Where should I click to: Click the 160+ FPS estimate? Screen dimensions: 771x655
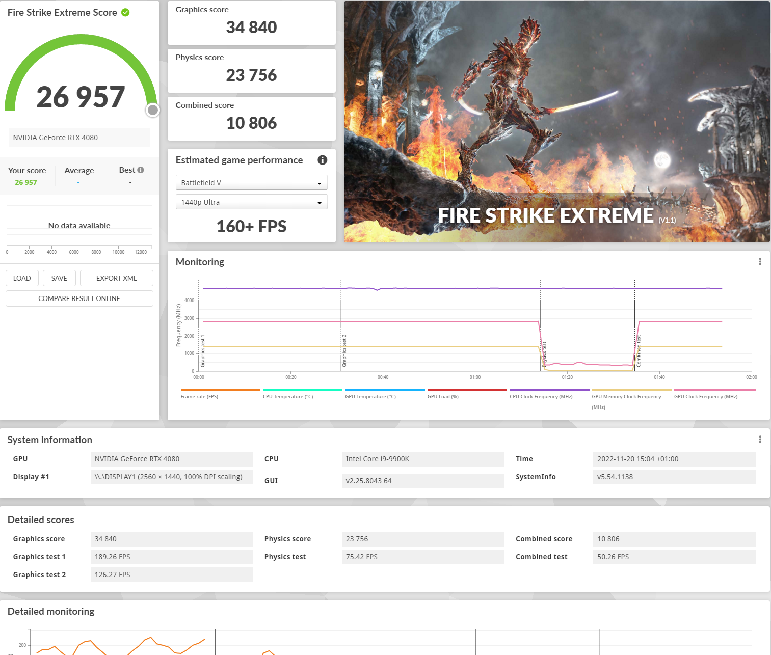[x=252, y=226]
